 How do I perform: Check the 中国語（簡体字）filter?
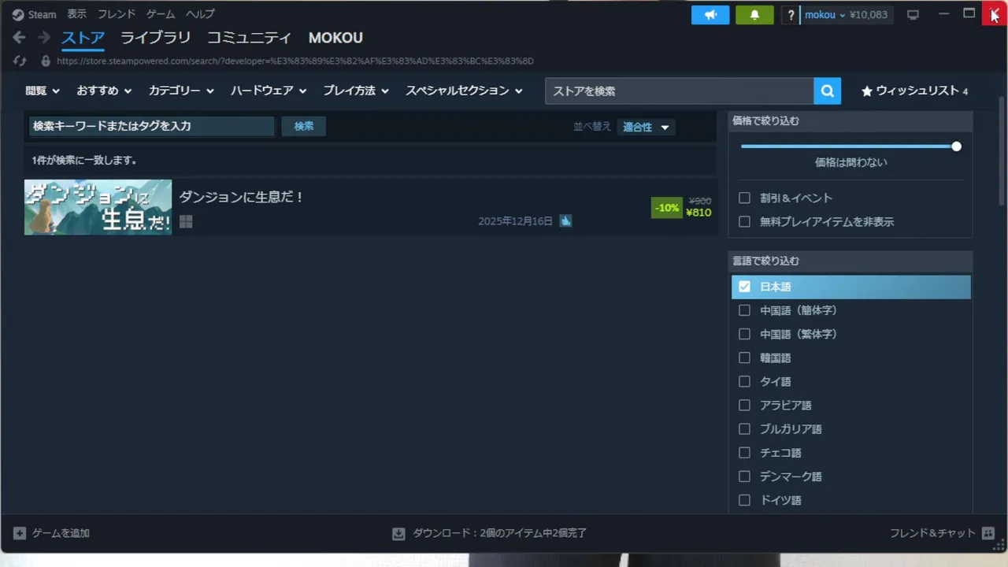point(744,310)
